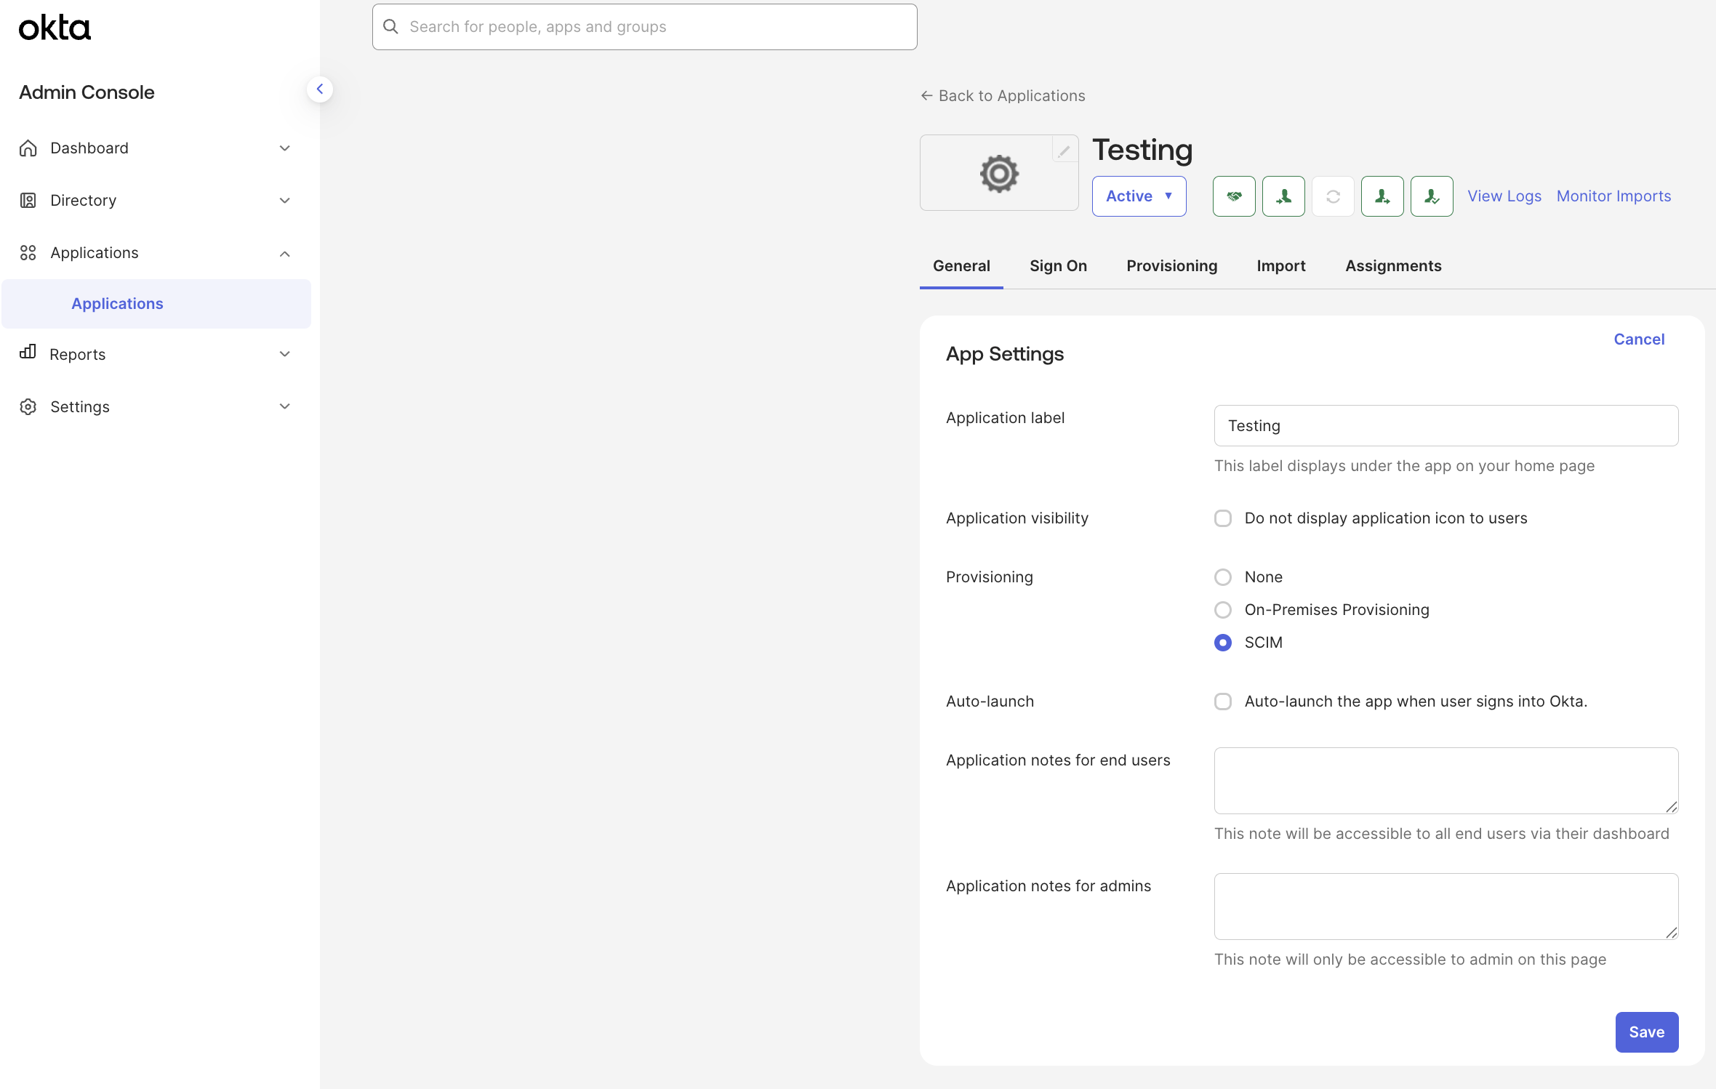Click the Directory book icon
The image size is (1716, 1089).
pos(28,200)
